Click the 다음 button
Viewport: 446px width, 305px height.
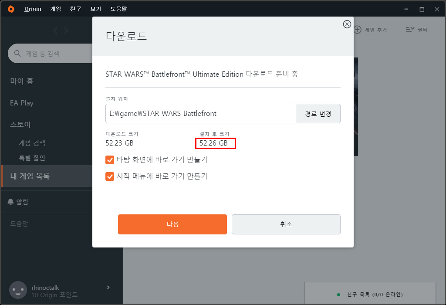click(x=172, y=224)
